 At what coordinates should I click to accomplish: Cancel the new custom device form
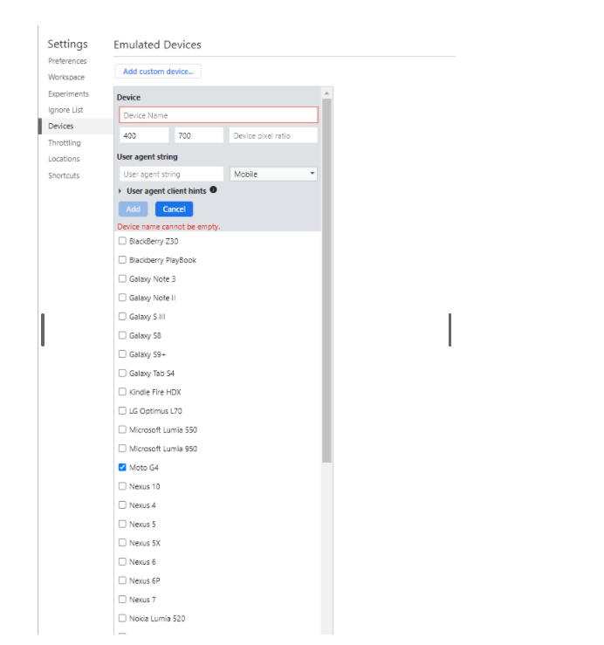(174, 209)
